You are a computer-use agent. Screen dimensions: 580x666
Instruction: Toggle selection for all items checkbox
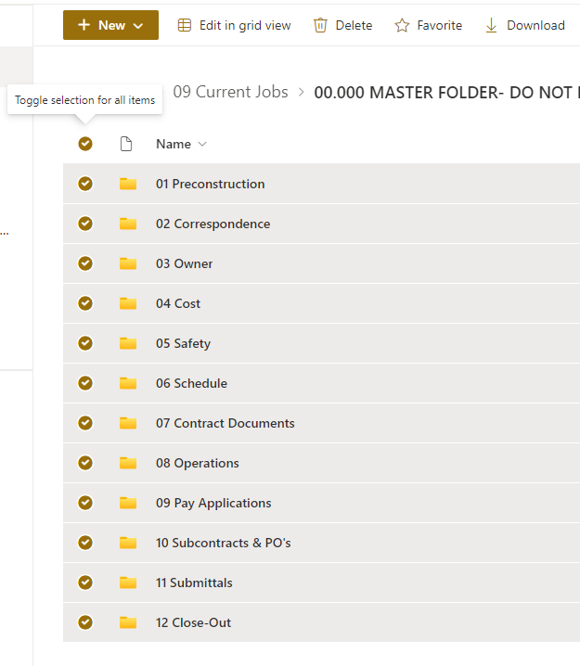tap(85, 144)
